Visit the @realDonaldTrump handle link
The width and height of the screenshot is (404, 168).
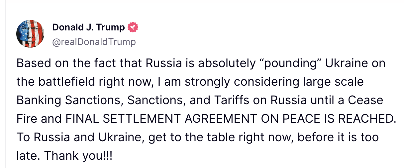coord(94,42)
